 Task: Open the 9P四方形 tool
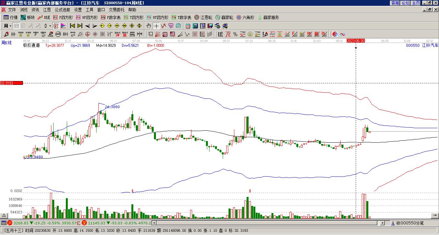click(x=87, y=17)
